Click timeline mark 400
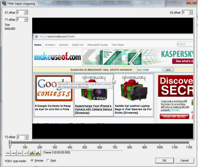The height and width of the screenshot is (167, 198). click(x=70, y=147)
